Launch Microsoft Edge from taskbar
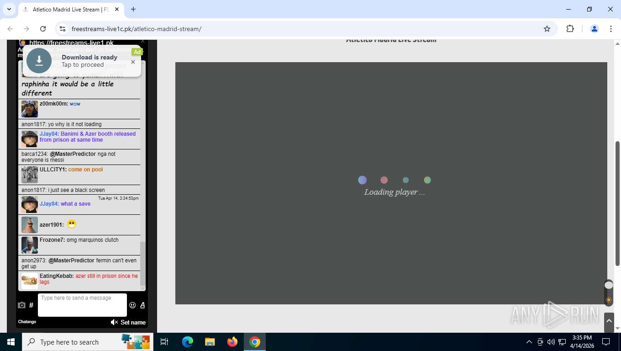621x351 pixels. pyautogui.click(x=187, y=342)
